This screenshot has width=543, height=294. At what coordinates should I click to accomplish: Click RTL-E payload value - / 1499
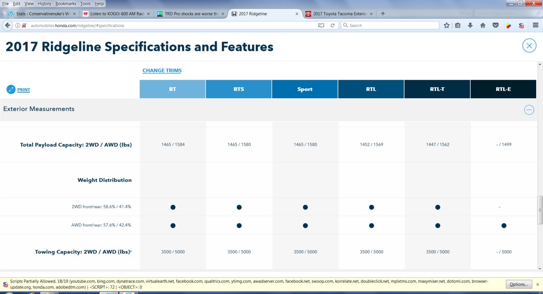(x=504, y=144)
